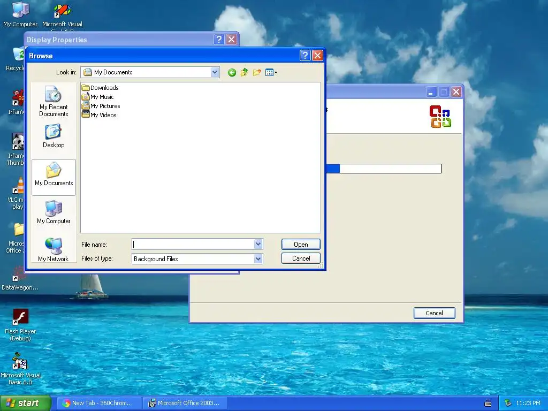The image size is (548, 411).
Task: Expand the Files of type dropdown
Action: [258, 258]
